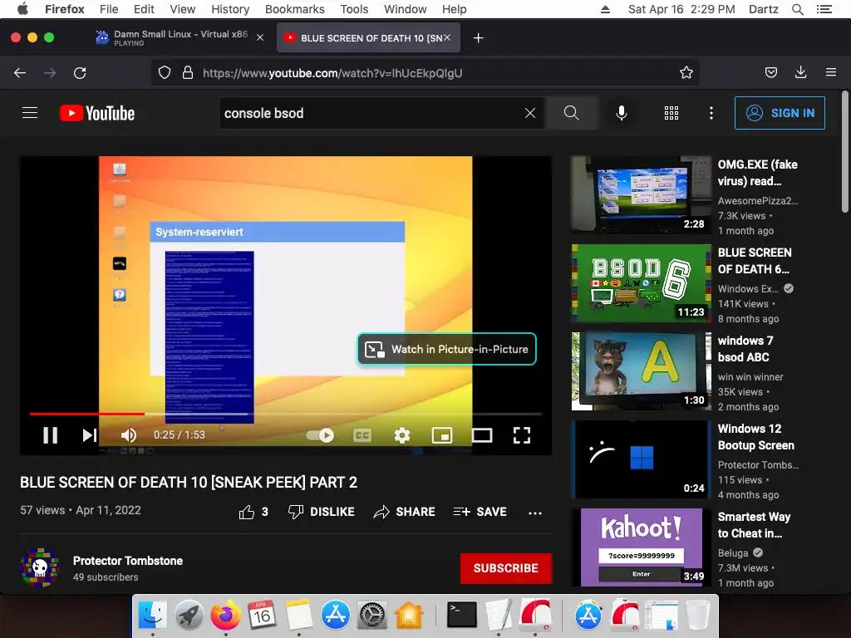Go to the YouTube home logo
This screenshot has width=851, height=638.
[x=97, y=113]
